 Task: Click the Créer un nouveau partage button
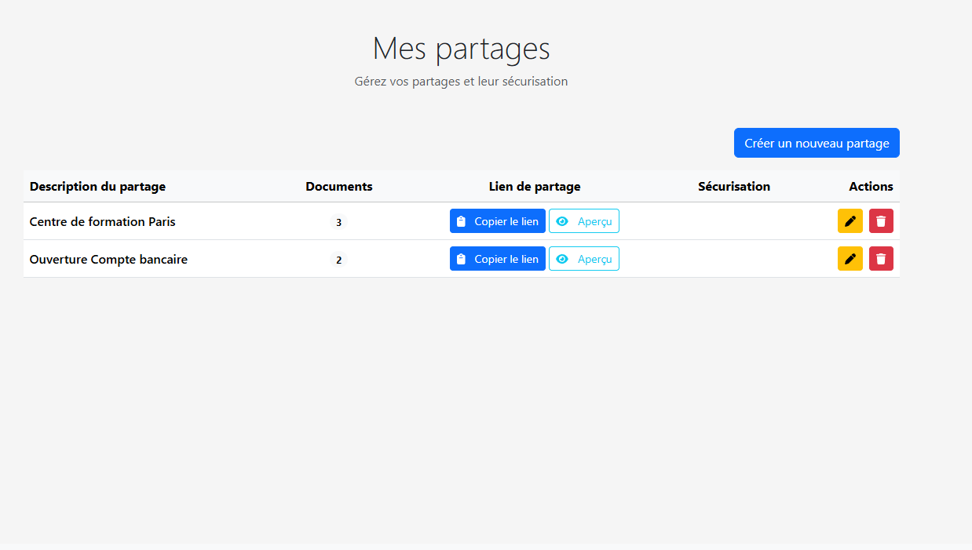pyautogui.click(x=817, y=142)
